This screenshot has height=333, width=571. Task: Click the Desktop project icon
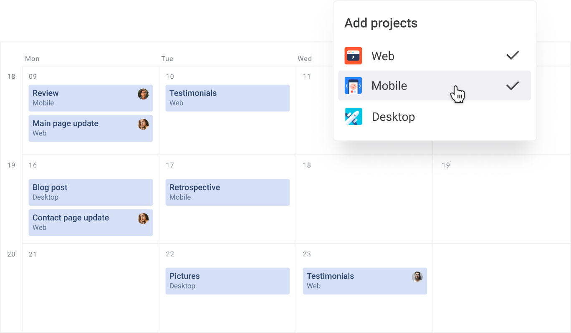pyautogui.click(x=353, y=117)
